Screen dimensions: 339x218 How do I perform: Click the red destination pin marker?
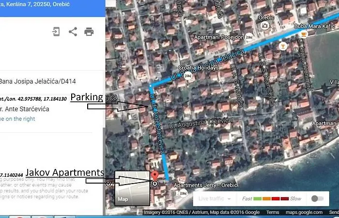pyautogui.click(x=154, y=177)
